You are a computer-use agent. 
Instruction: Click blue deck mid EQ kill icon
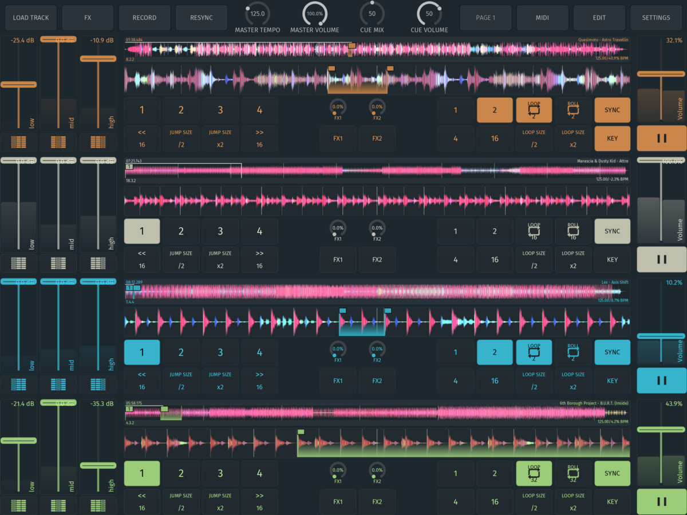[58, 385]
